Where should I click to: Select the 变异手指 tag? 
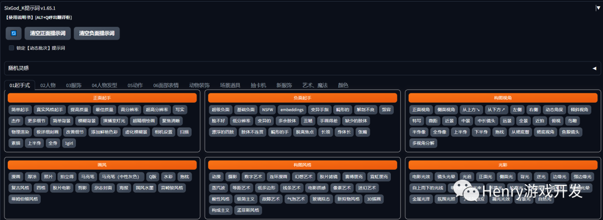click(319, 109)
